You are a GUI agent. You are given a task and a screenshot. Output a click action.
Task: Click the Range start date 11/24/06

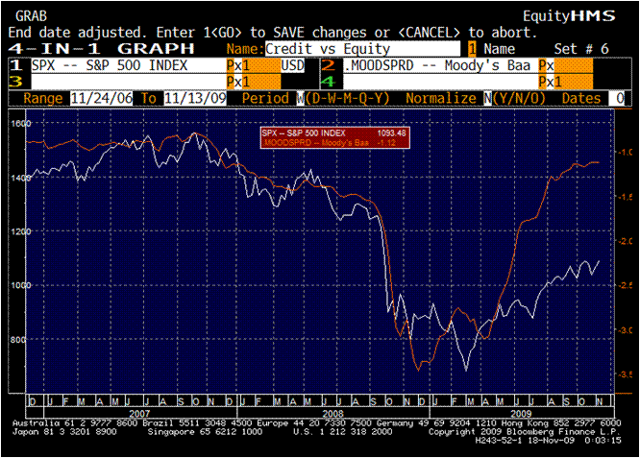pos(102,98)
